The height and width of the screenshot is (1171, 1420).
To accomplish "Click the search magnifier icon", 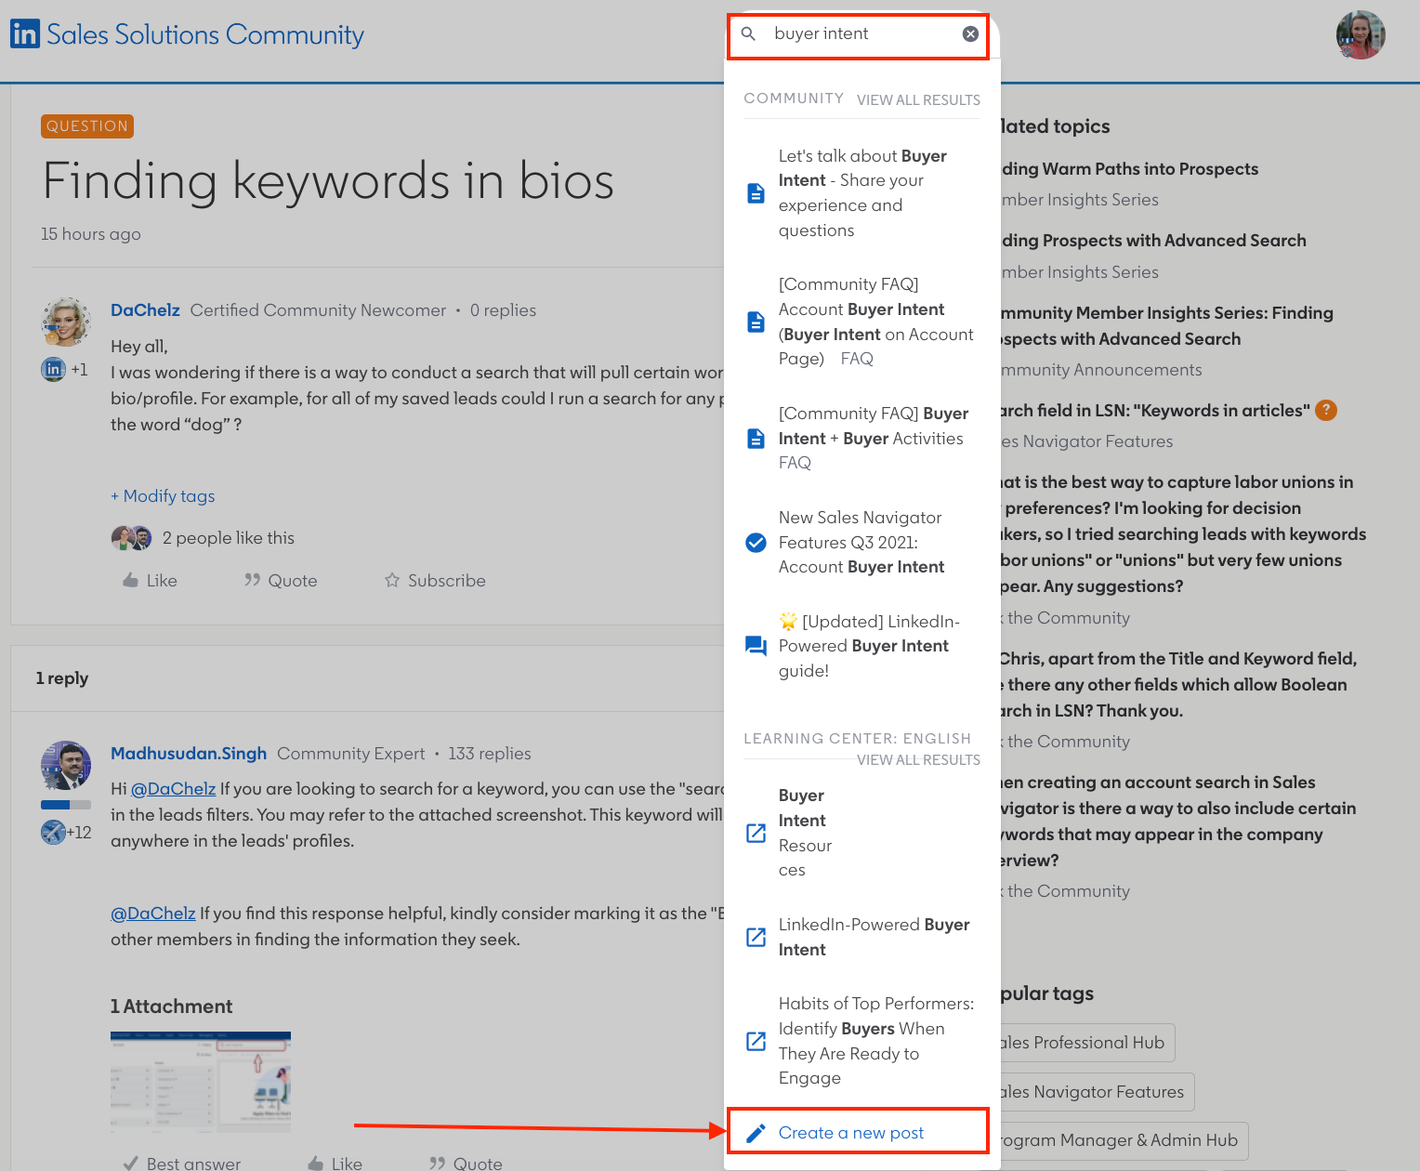I will coord(748,34).
